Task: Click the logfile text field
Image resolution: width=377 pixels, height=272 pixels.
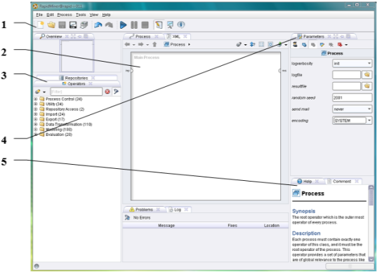Action: tap(346, 75)
